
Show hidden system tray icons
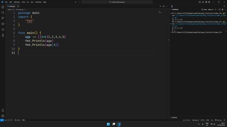tap(199, 124)
